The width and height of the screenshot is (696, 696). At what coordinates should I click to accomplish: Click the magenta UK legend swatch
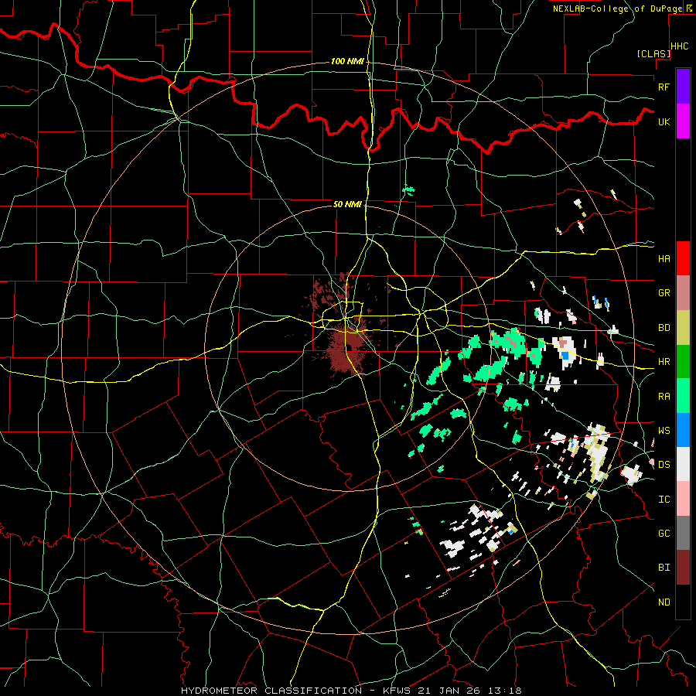(683, 121)
